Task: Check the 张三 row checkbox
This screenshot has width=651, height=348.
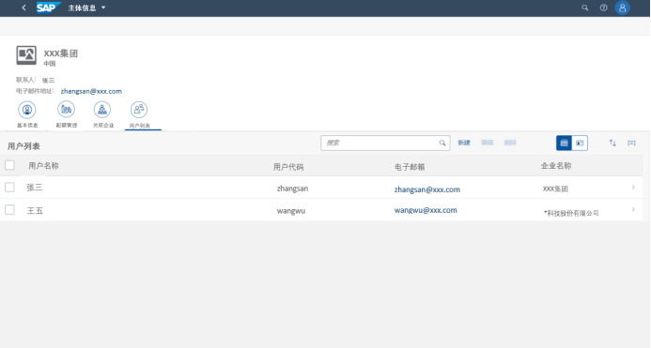Action: pos(9,187)
